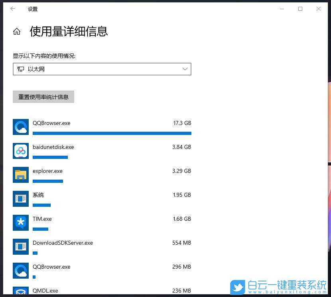
Task: Select the explorer.exe folder icon
Action: [x=21, y=175]
